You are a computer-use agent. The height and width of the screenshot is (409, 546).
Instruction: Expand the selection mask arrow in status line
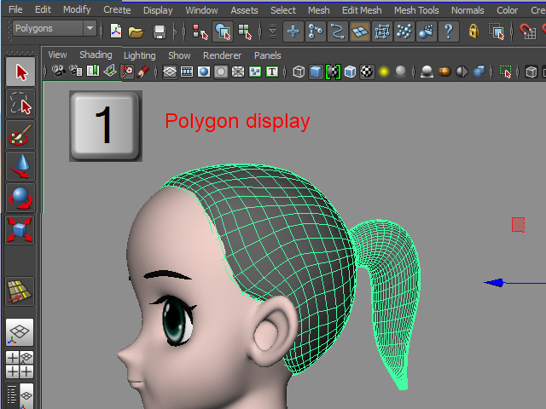click(x=270, y=32)
